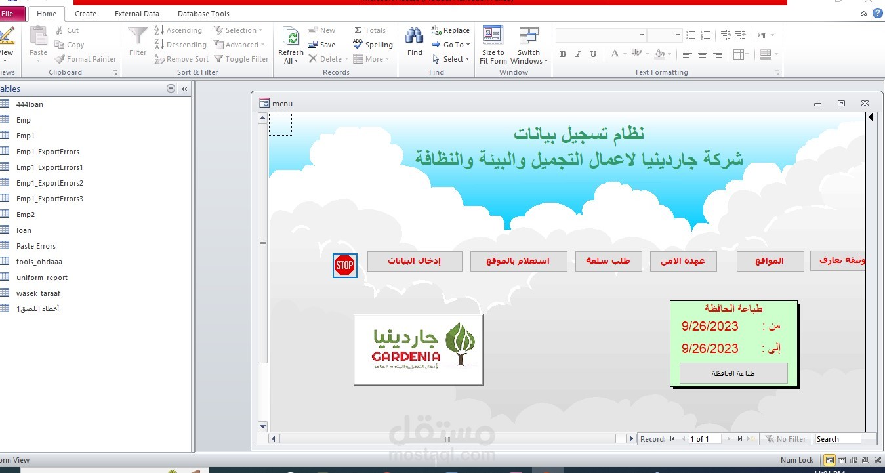Switch to the External Data tab
885x473 pixels.
tap(137, 14)
